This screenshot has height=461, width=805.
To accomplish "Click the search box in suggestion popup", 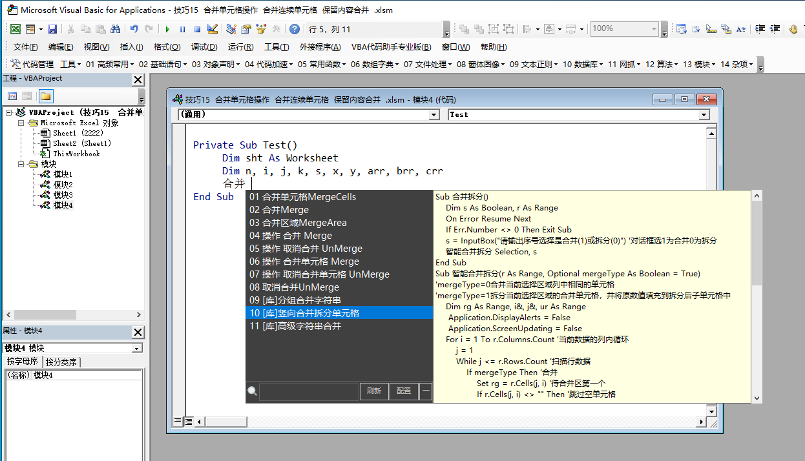I will 308,391.
